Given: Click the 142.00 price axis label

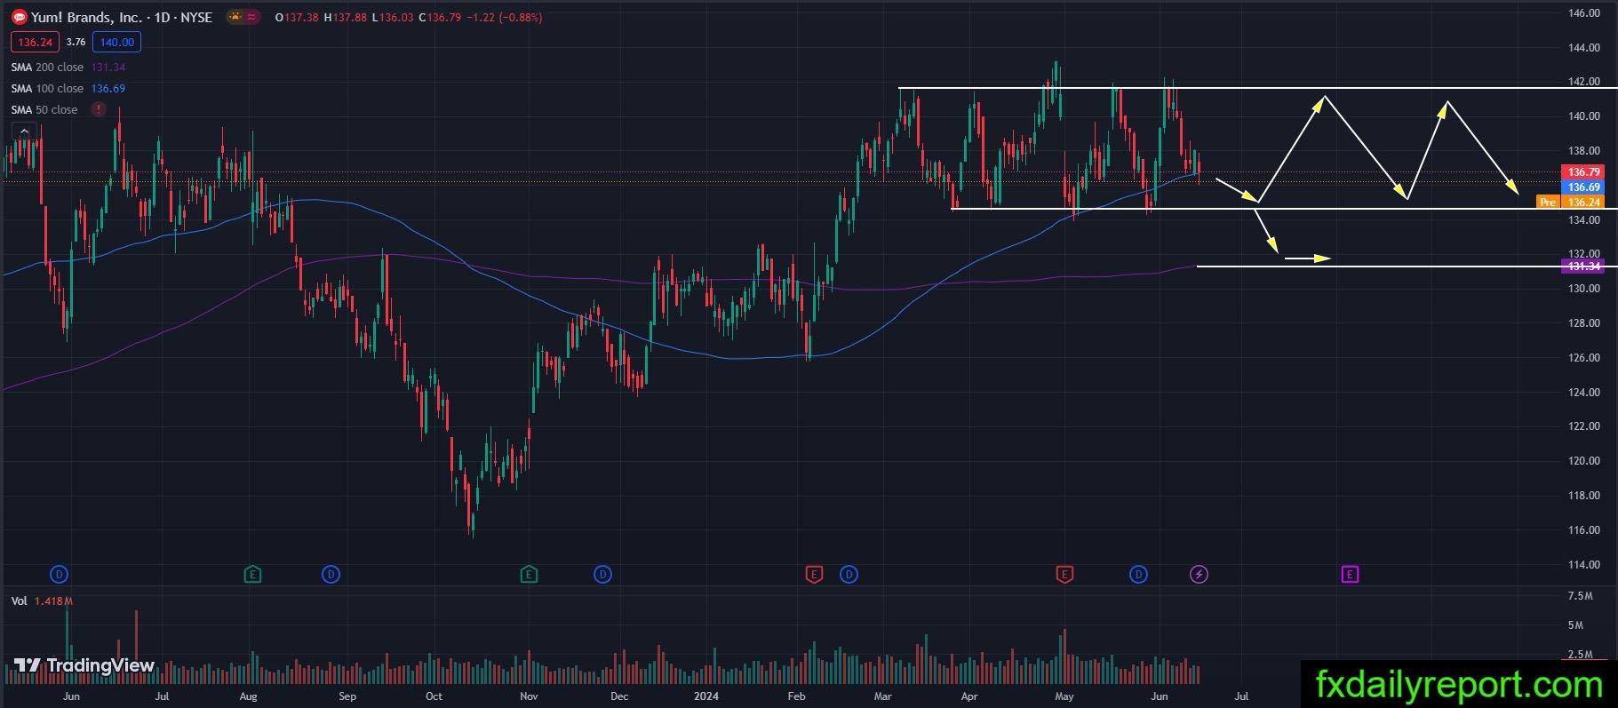Looking at the screenshot, I should [x=1584, y=82].
